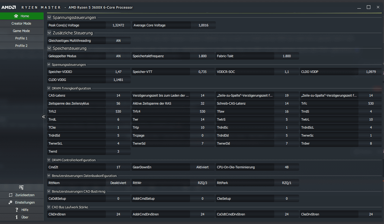The image size is (384, 224).
Task: Open Hilfe
Action: 22,210
